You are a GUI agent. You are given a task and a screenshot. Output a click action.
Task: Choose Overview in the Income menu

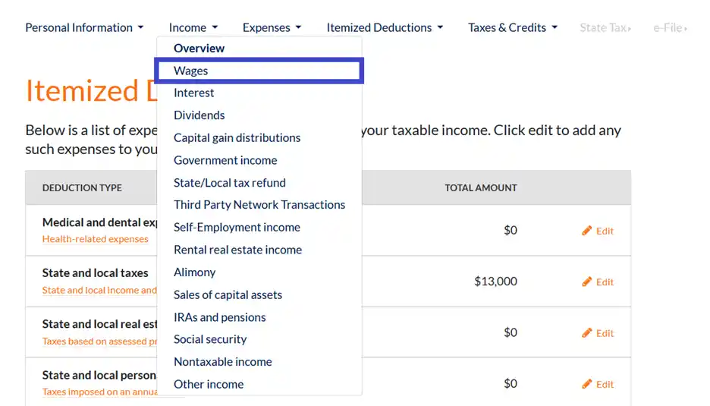(199, 49)
